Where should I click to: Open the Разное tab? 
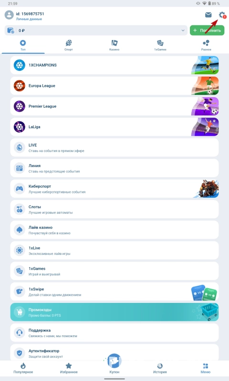pyautogui.click(x=206, y=45)
